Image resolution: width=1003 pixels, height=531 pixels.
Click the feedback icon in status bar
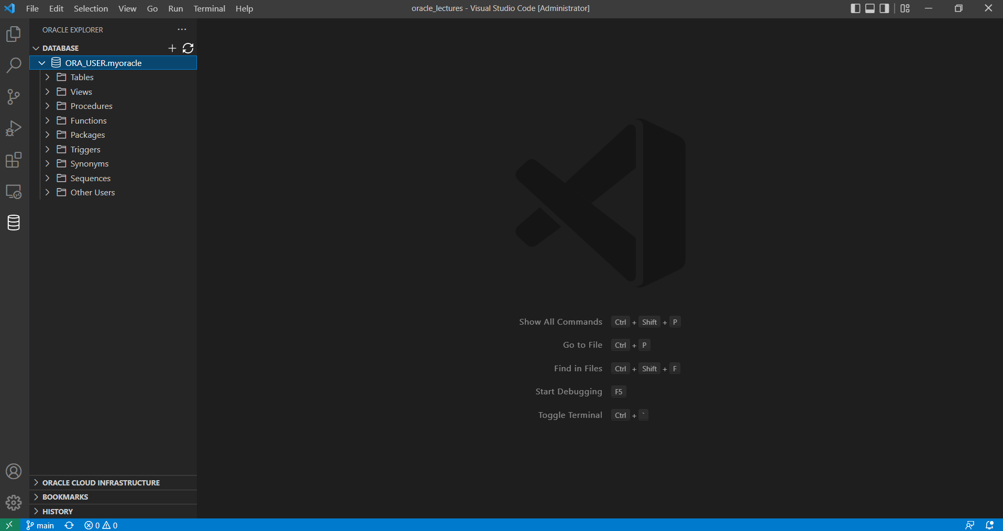coord(970,525)
